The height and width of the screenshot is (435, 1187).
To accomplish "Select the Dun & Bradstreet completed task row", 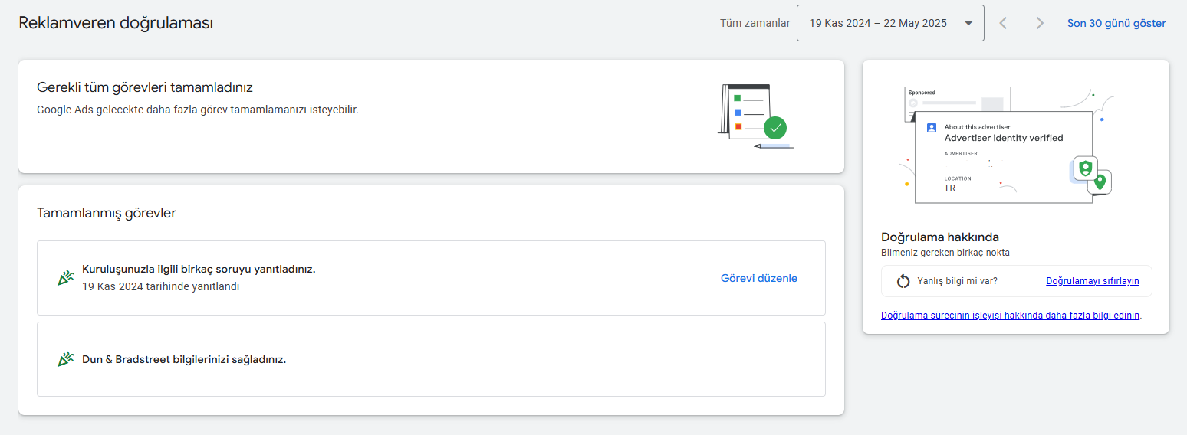I will click(431, 359).
